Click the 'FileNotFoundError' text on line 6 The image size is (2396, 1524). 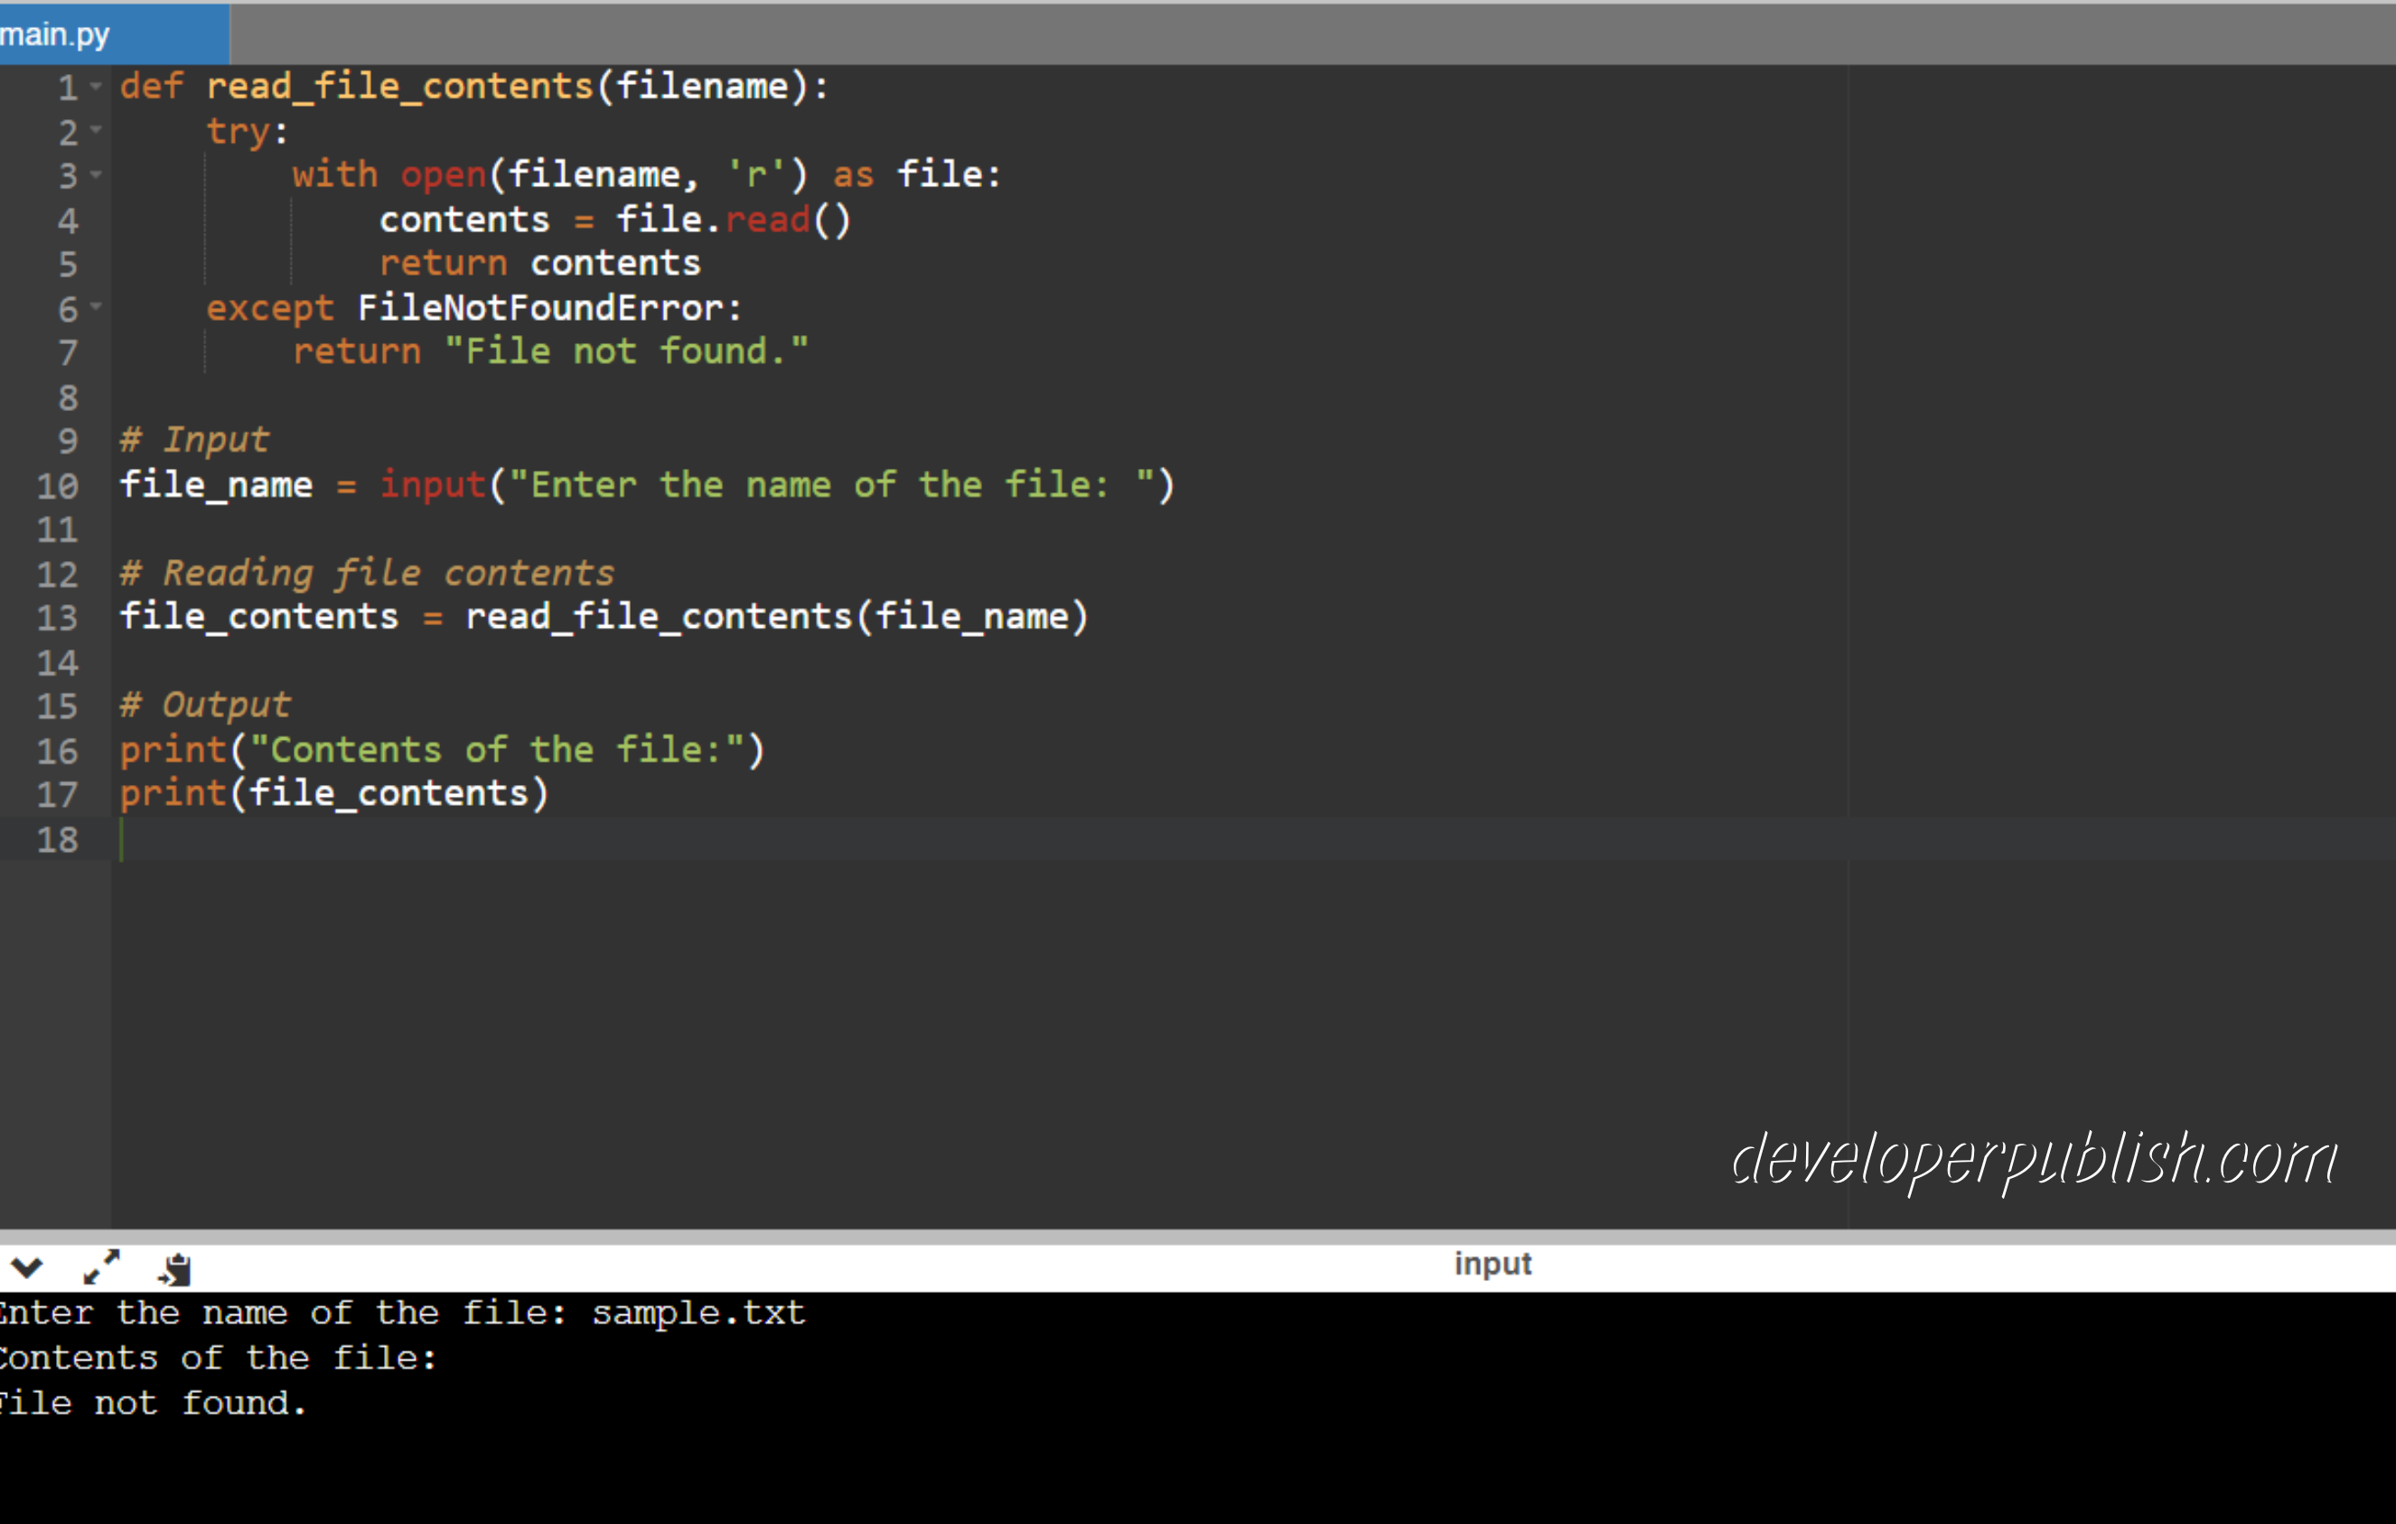coord(541,307)
